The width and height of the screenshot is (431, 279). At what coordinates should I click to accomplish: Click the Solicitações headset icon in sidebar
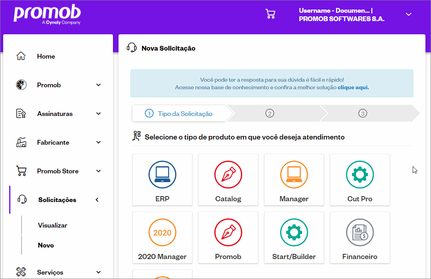(22, 199)
